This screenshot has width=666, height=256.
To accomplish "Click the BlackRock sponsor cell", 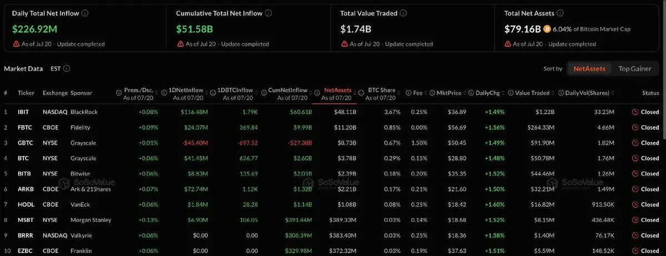I will pyautogui.click(x=84, y=112).
